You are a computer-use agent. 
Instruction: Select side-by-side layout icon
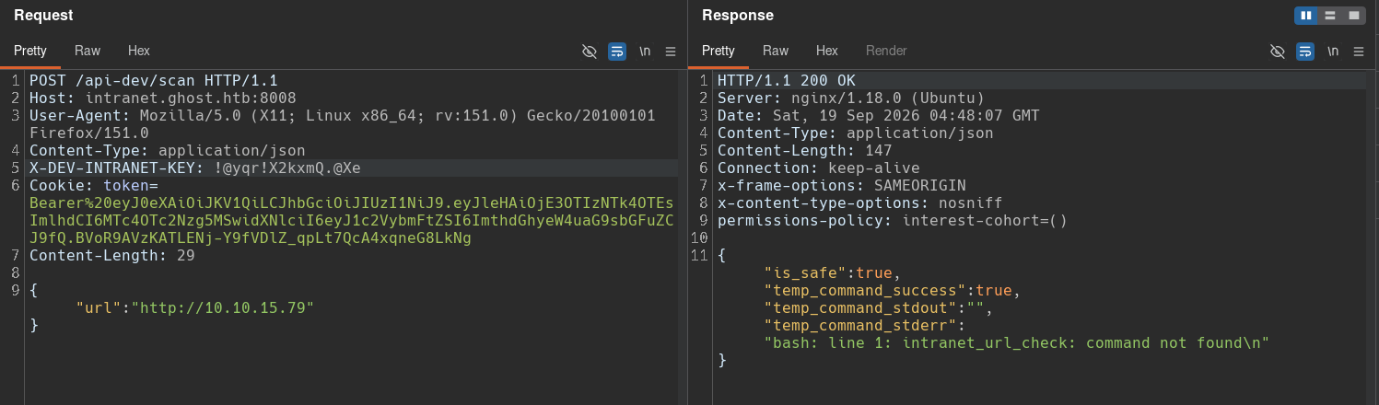tap(1306, 16)
